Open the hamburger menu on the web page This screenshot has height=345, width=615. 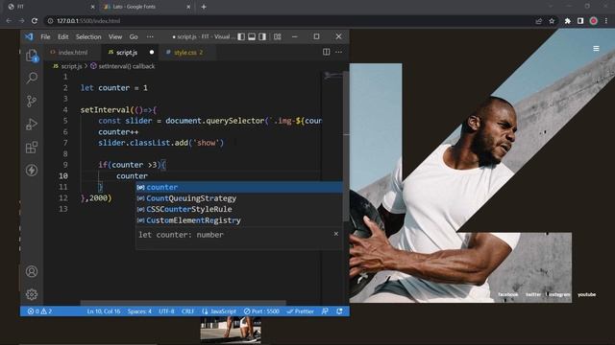(596, 49)
